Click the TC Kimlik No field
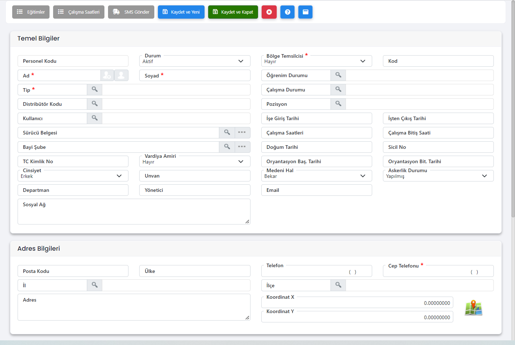This screenshot has height=345, width=515. tap(73, 161)
